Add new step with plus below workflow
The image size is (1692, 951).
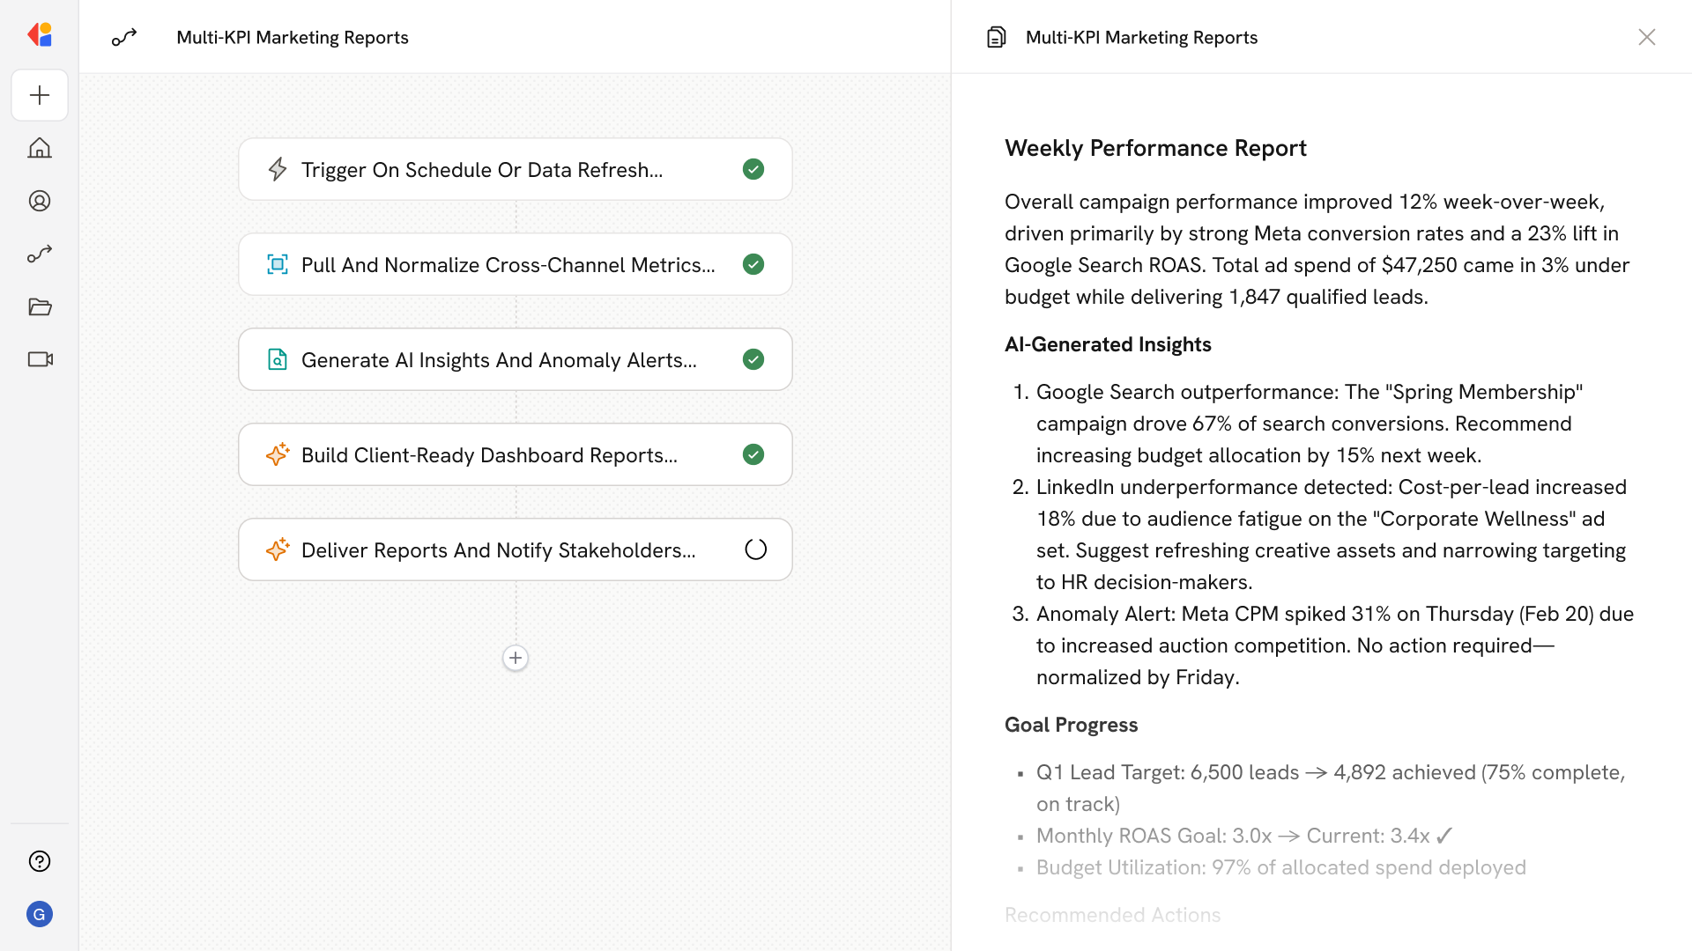pyautogui.click(x=516, y=658)
